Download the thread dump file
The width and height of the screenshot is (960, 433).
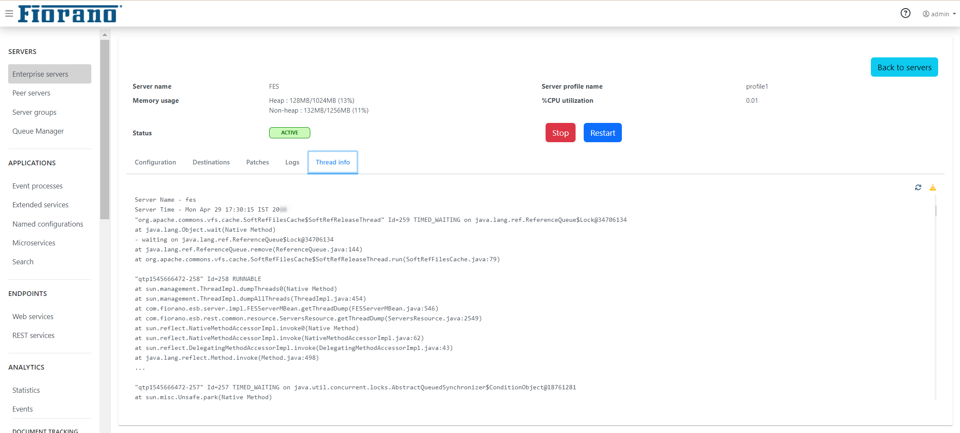pyautogui.click(x=933, y=188)
